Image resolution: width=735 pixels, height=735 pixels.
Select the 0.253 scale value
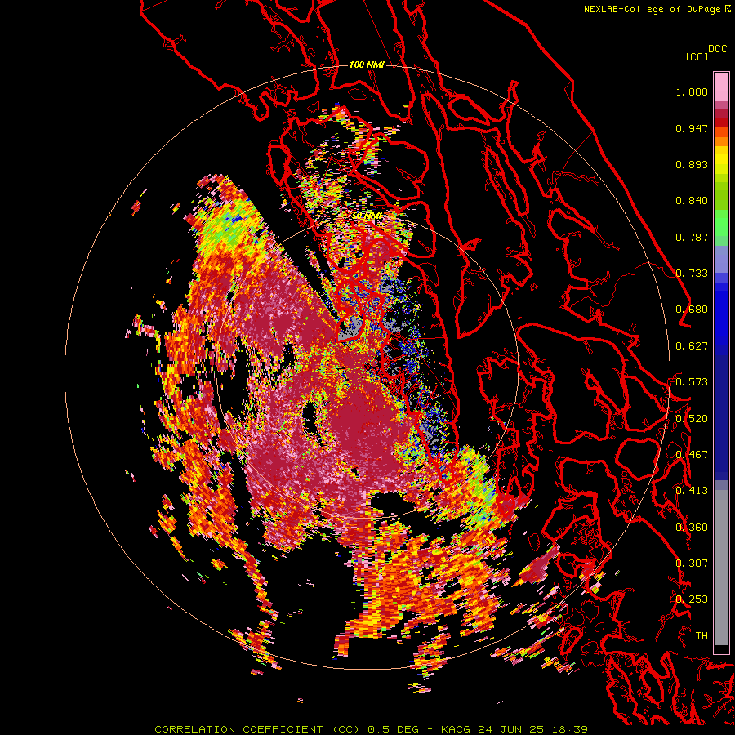692,599
